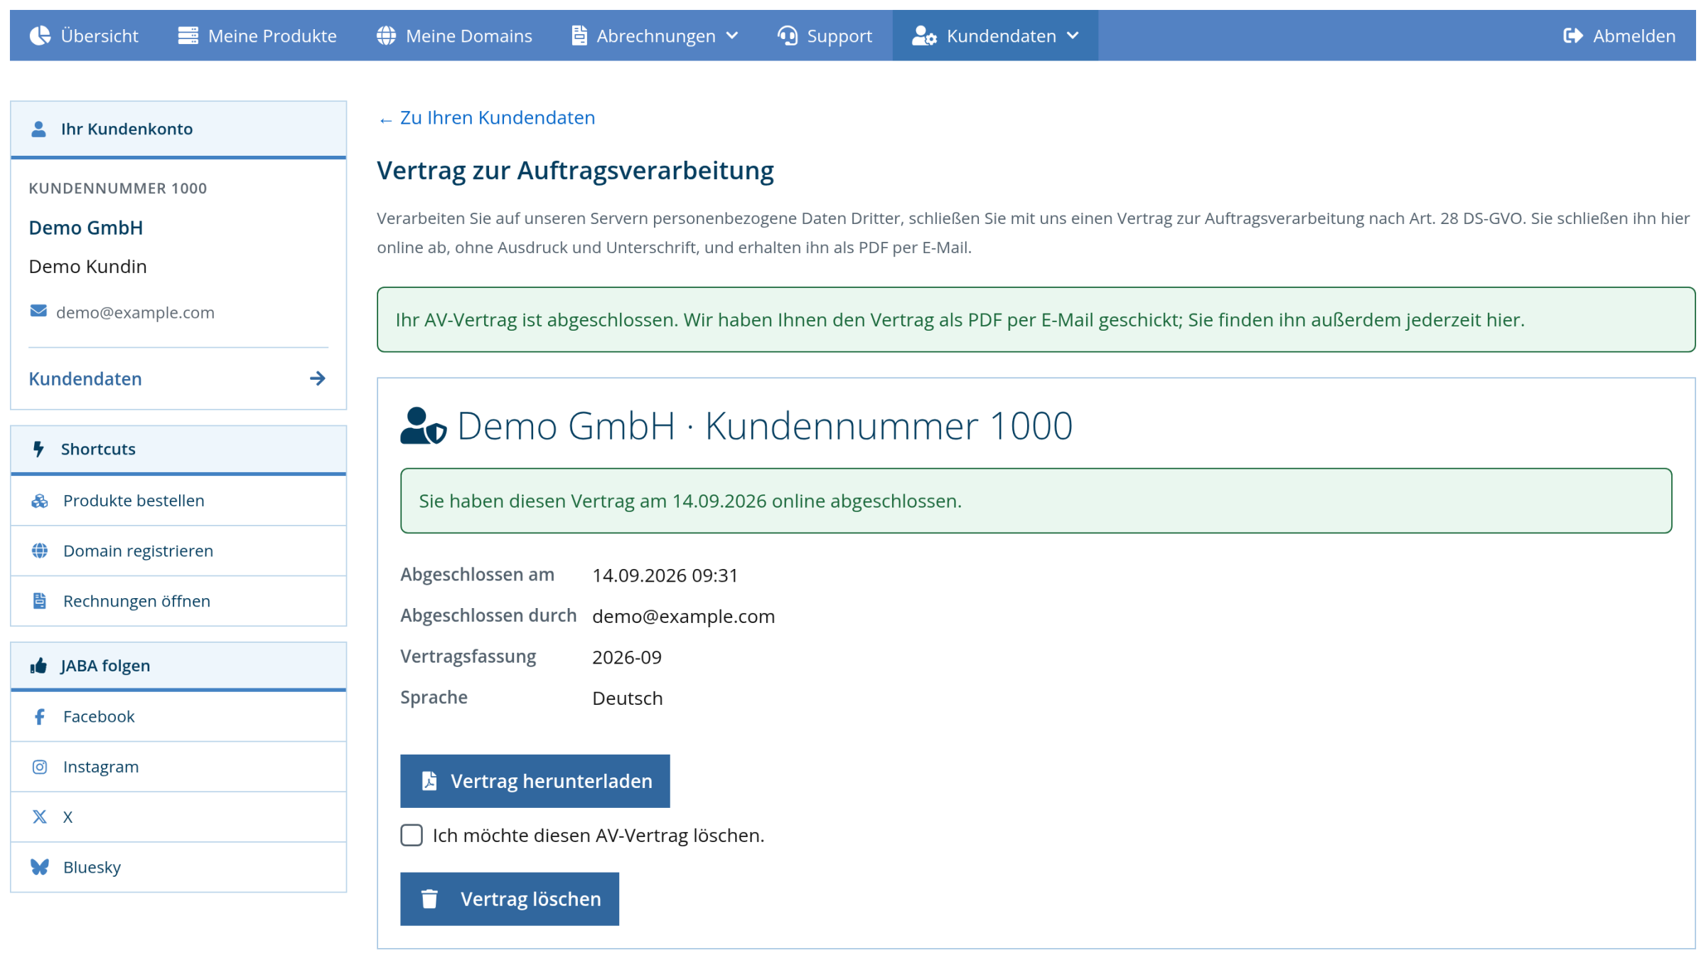Image resolution: width=1706 pixels, height=958 pixels.
Task: Click the Abmelden sign-out icon
Action: 1573,36
